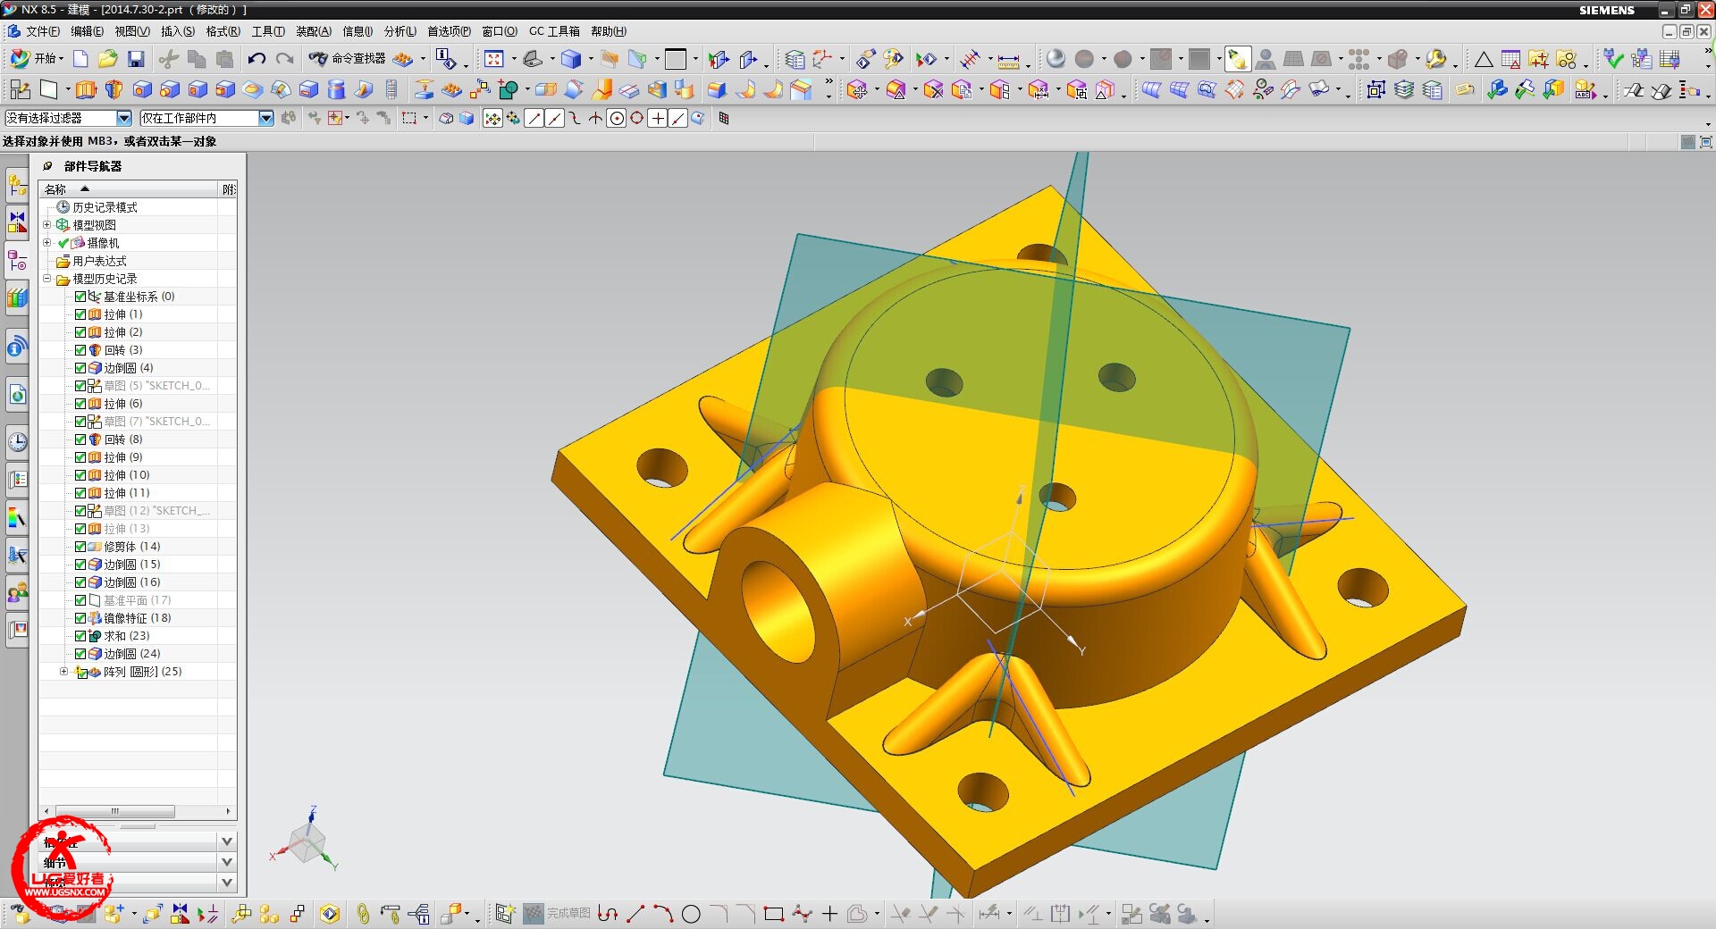Screen dimensions: 1716x929
Task: Uncheck the 基准坐标系 (0) checkbox
Action: [80, 297]
